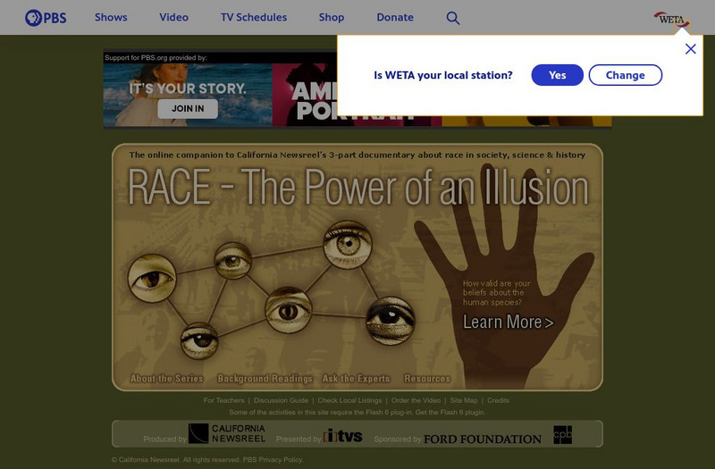Click the Change station button
The height and width of the screenshot is (469, 715).
click(625, 75)
